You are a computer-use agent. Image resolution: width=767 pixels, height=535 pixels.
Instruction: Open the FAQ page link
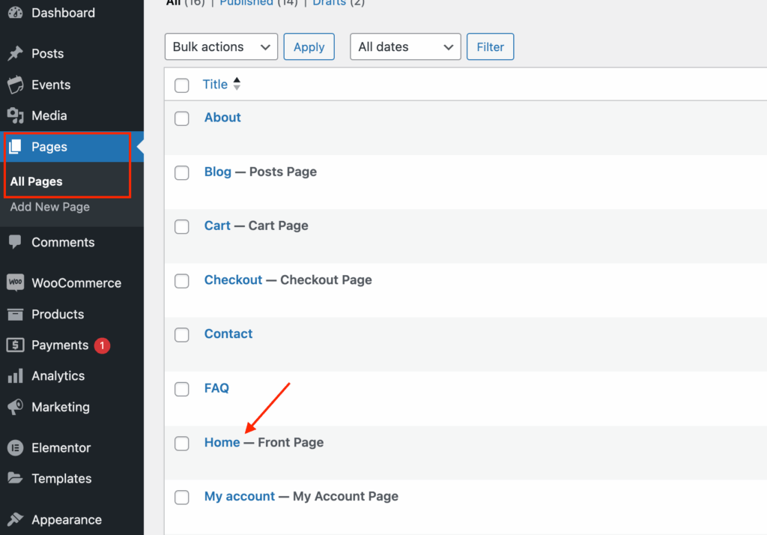[216, 388]
